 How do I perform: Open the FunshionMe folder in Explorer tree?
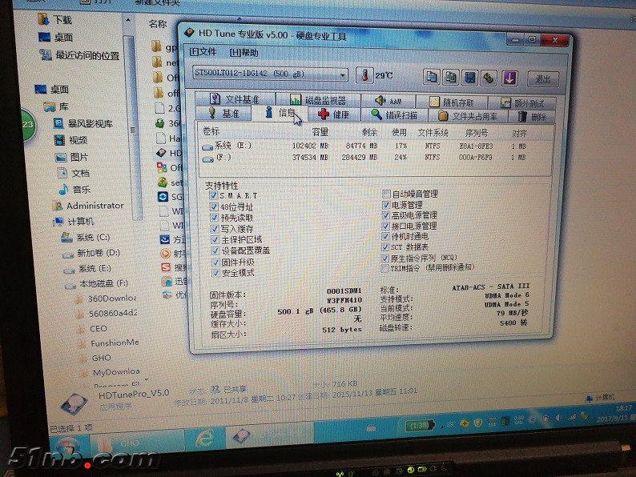coord(109,343)
